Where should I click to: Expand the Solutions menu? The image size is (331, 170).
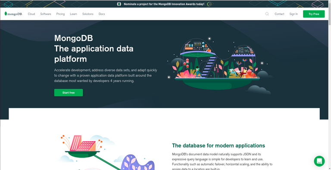tap(88, 14)
